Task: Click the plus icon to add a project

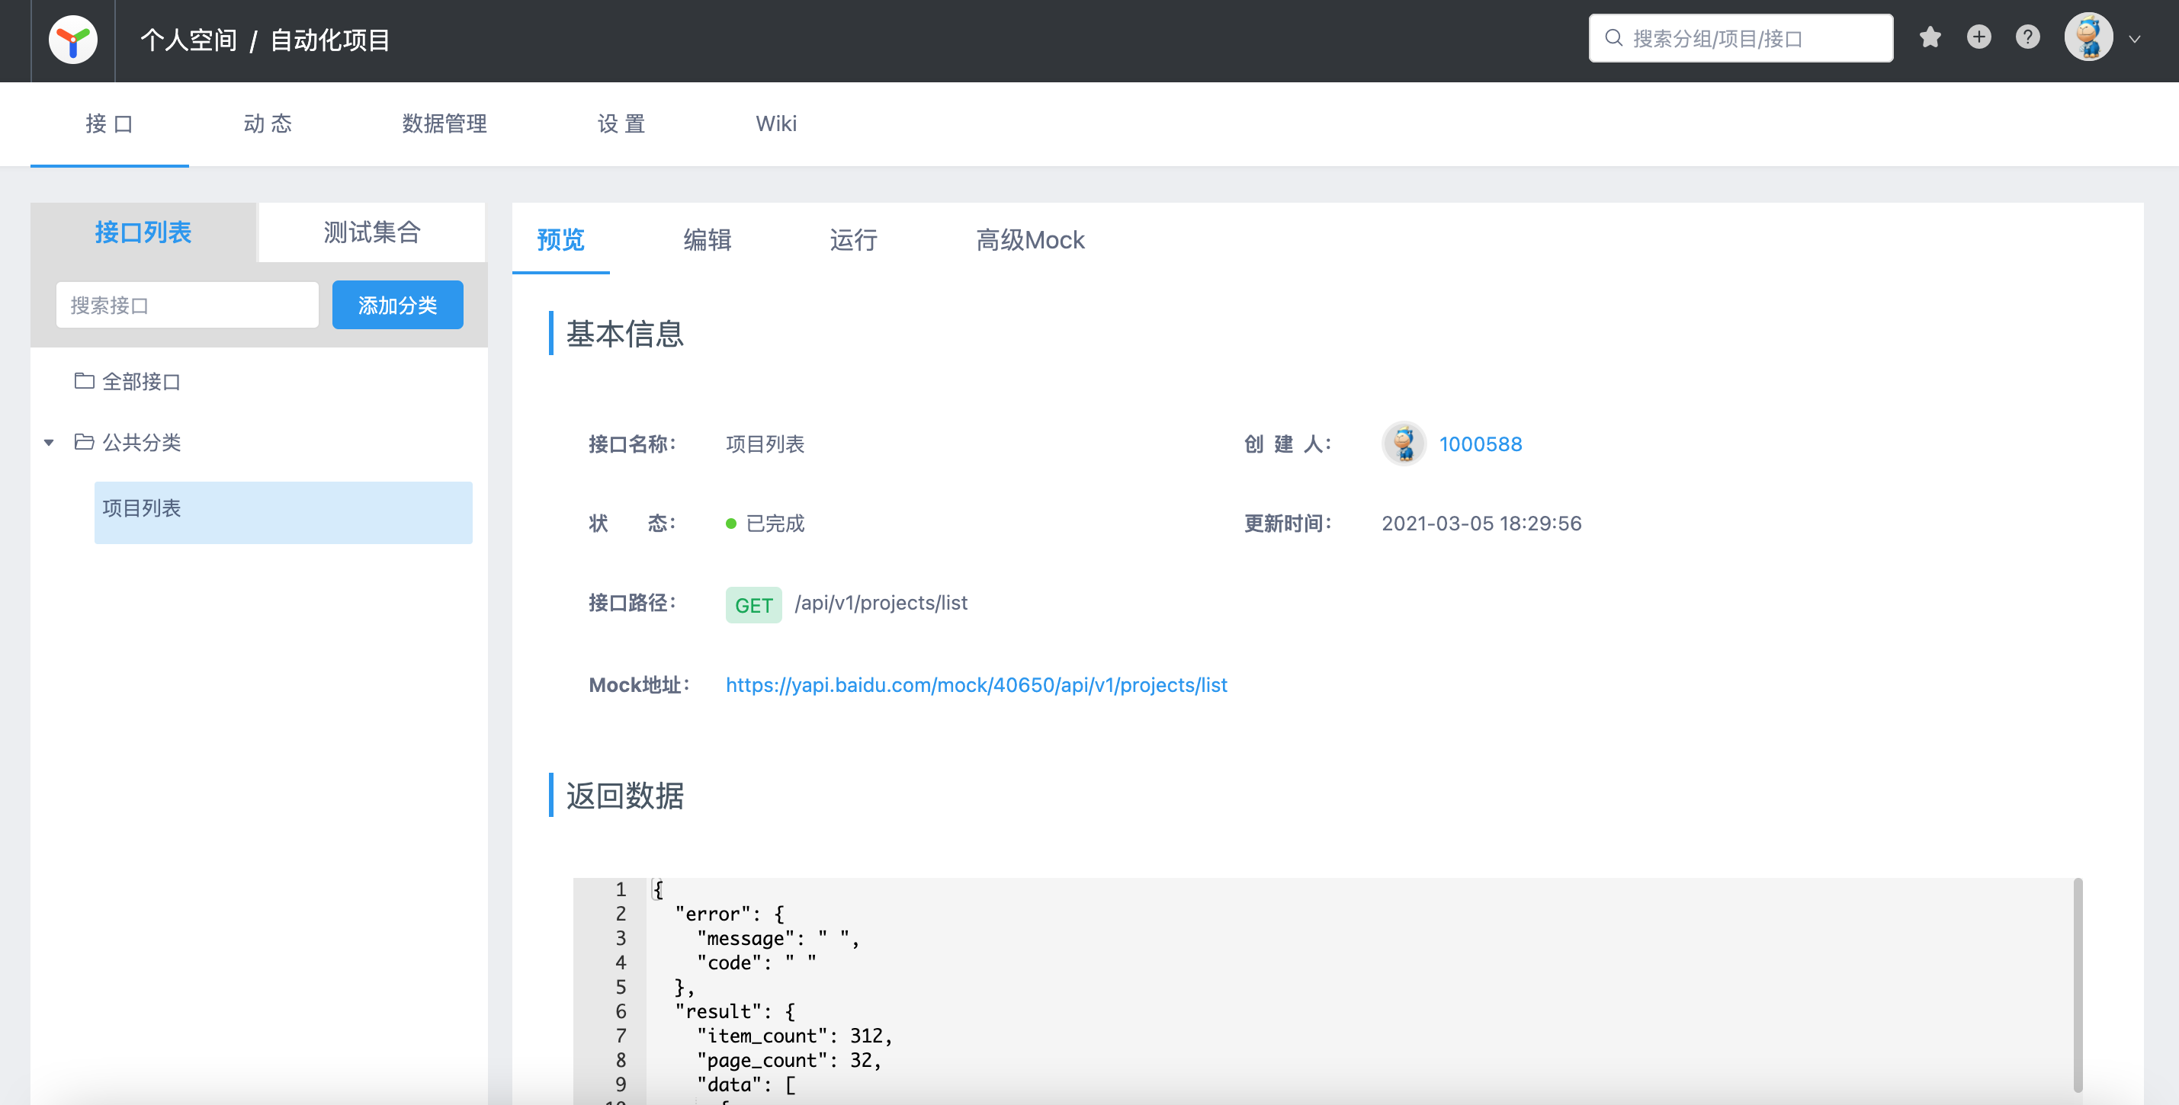Action: [x=1978, y=37]
